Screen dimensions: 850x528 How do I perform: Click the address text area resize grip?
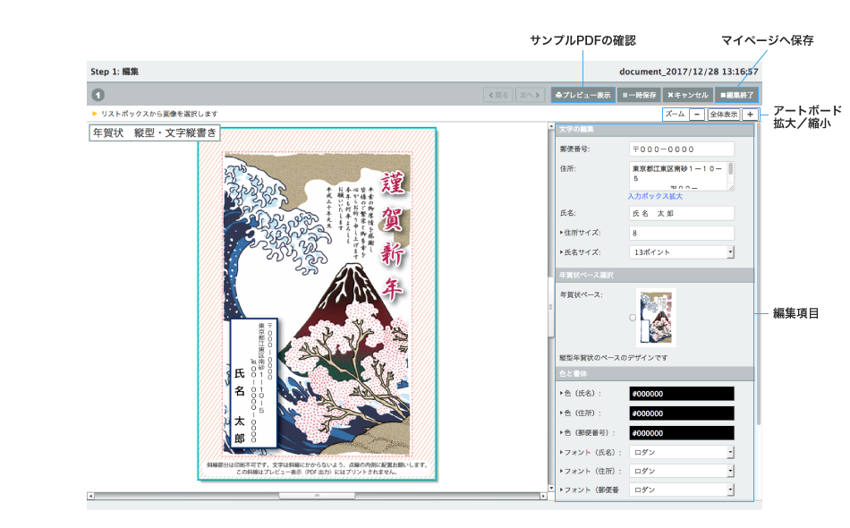coord(731,188)
